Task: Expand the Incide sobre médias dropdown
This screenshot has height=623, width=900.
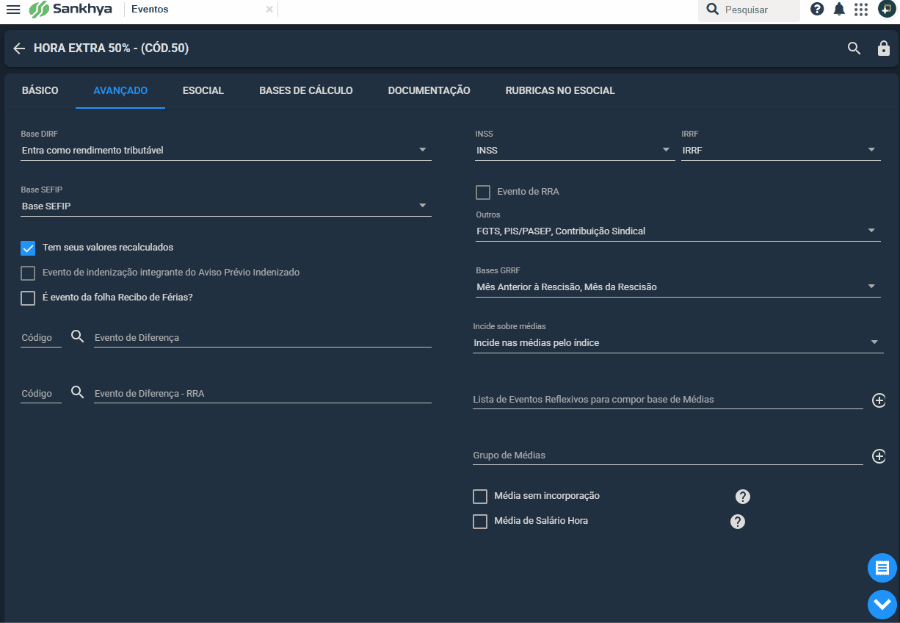Action: 678,343
